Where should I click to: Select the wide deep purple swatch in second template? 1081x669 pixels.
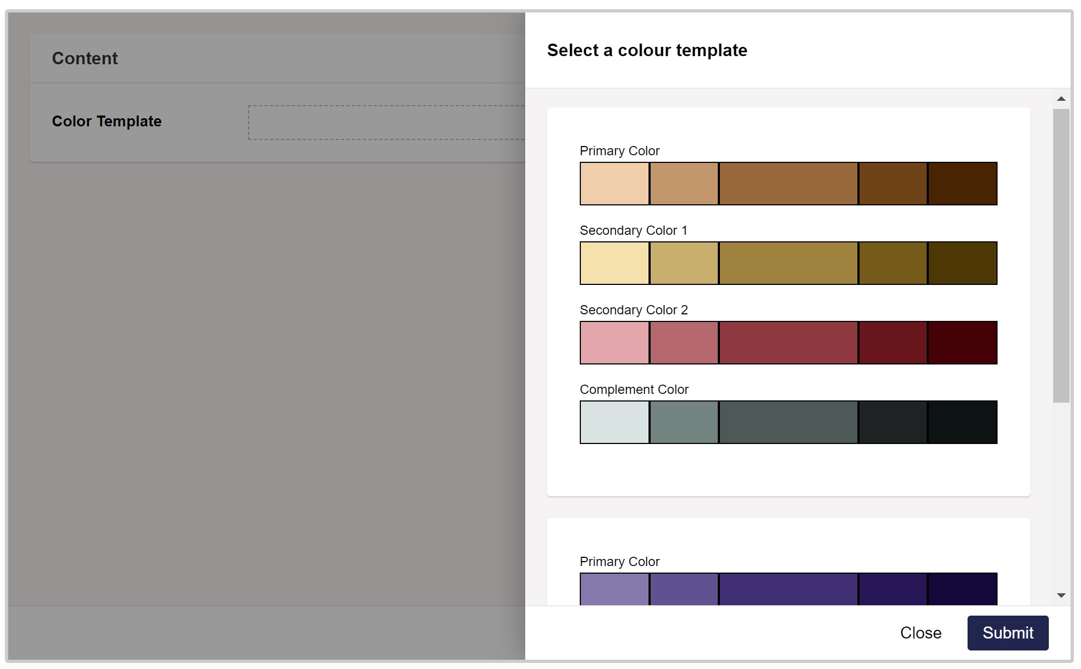(x=788, y=589)
